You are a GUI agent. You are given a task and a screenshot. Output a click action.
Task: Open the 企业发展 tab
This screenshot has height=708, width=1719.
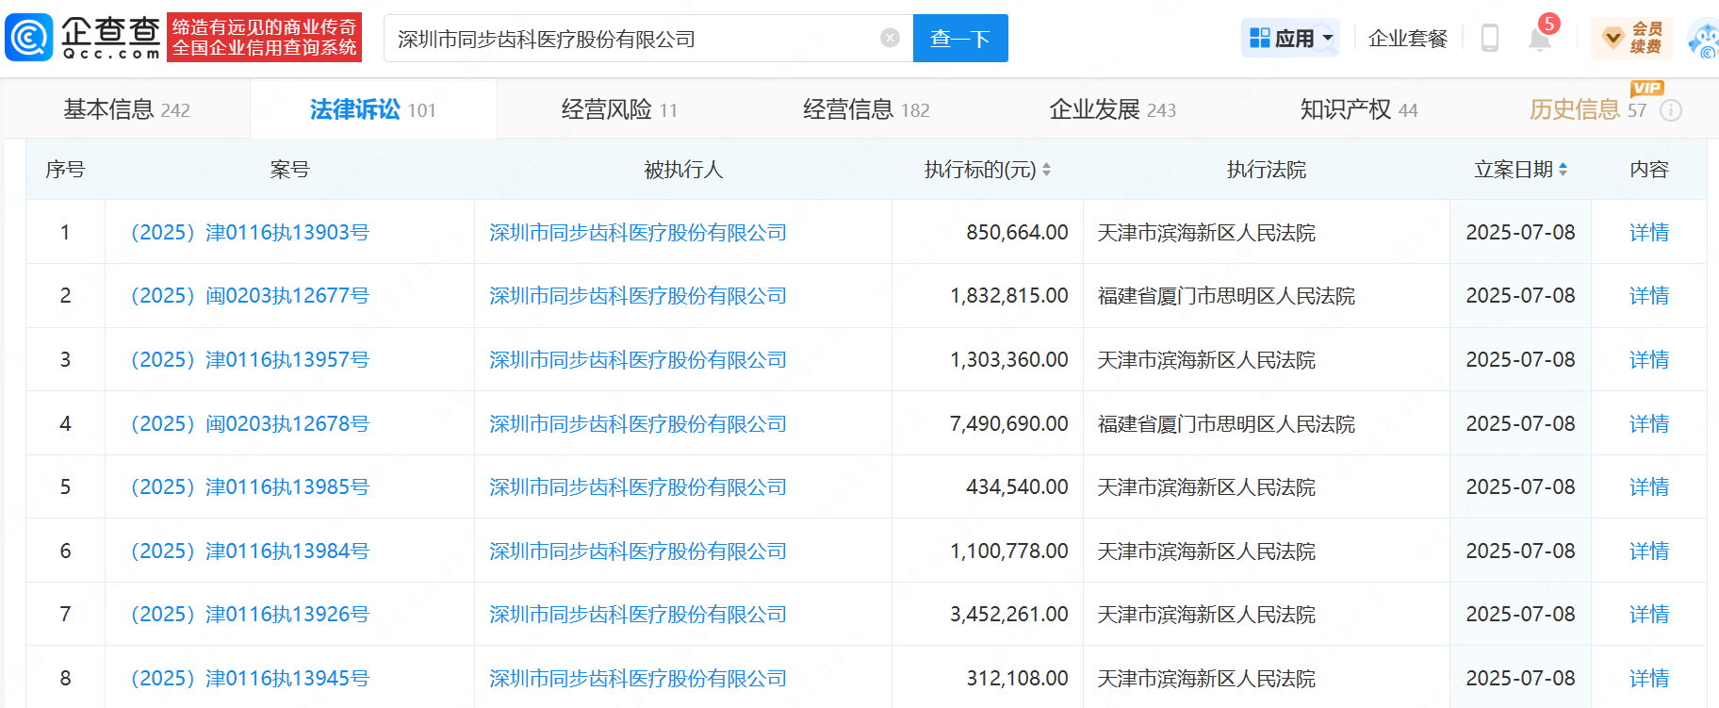point(1112,109)
